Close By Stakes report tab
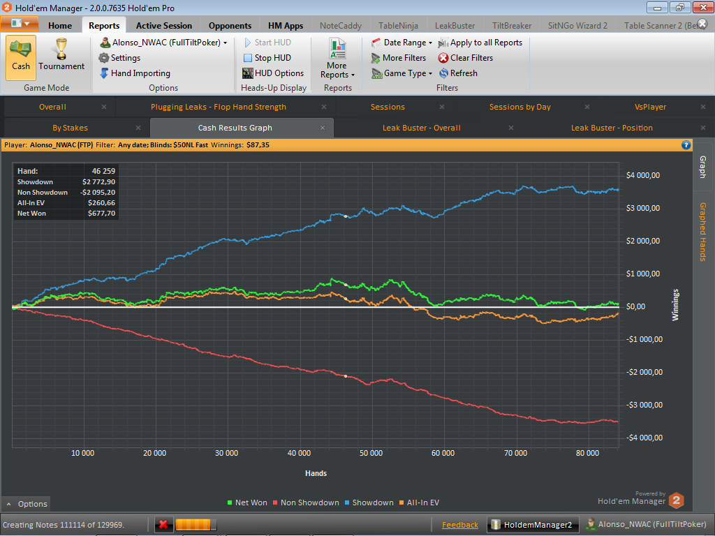The height and width of the screenshot is (536, 715). pos(138,128)
